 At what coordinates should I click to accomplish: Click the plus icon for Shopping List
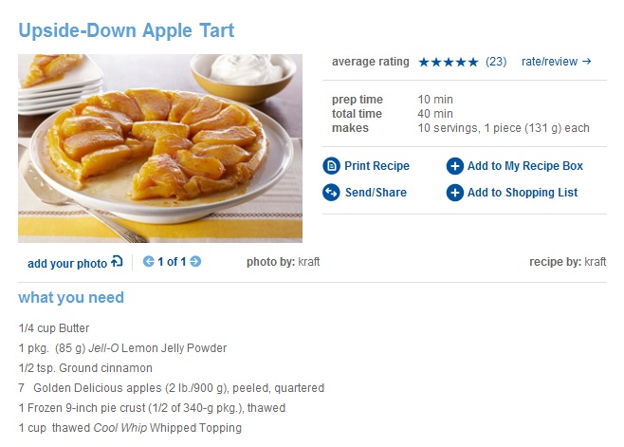[x=455, y=193]
